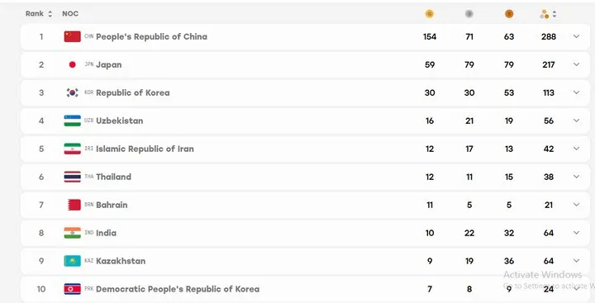
Task: Click the gold medal column icon
Action: point(429,14)
